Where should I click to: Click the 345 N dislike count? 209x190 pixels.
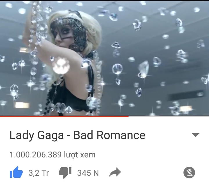[x=88, y=173]
